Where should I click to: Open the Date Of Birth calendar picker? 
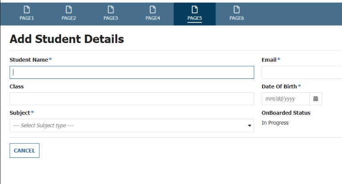point(316,99)
